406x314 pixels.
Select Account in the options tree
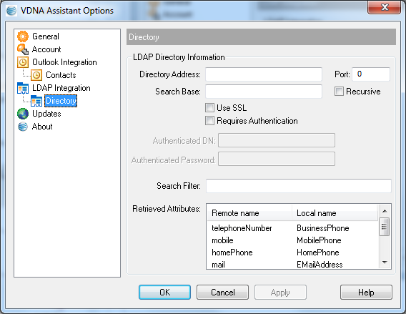46,49
